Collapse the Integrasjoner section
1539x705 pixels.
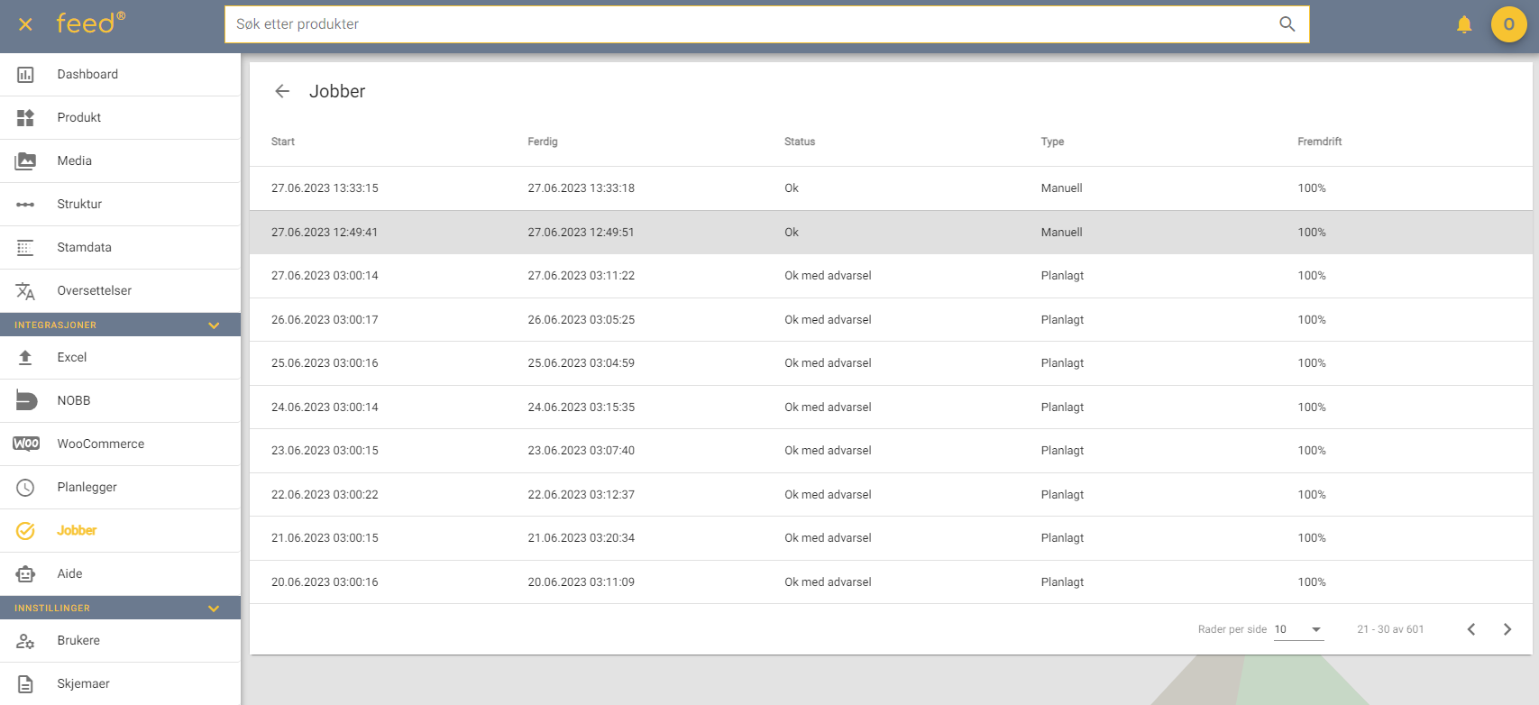tap(214, 325)
